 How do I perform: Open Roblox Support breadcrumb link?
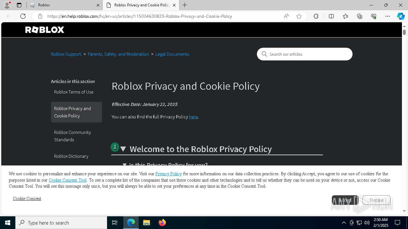pos(66,54)
